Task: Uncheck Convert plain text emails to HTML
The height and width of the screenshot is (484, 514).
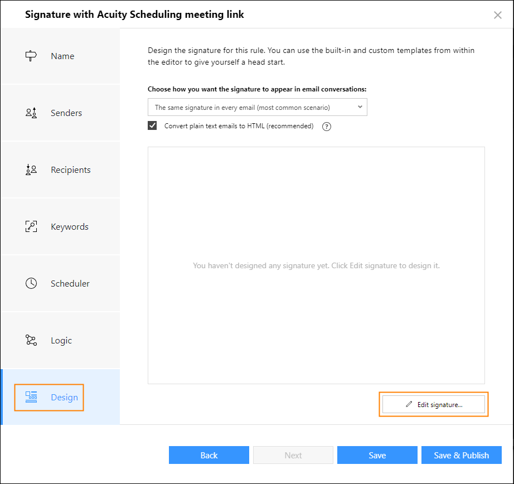Action: pyautogui.click(x=152, y=125)
